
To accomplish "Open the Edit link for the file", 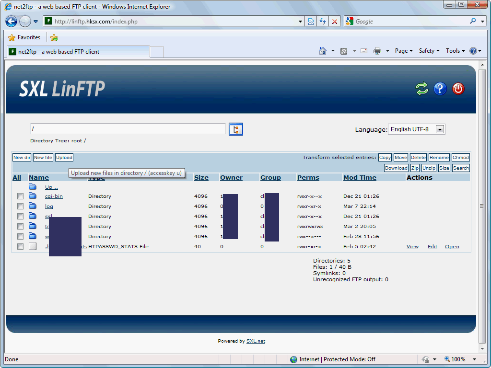I will coord(433,247).
